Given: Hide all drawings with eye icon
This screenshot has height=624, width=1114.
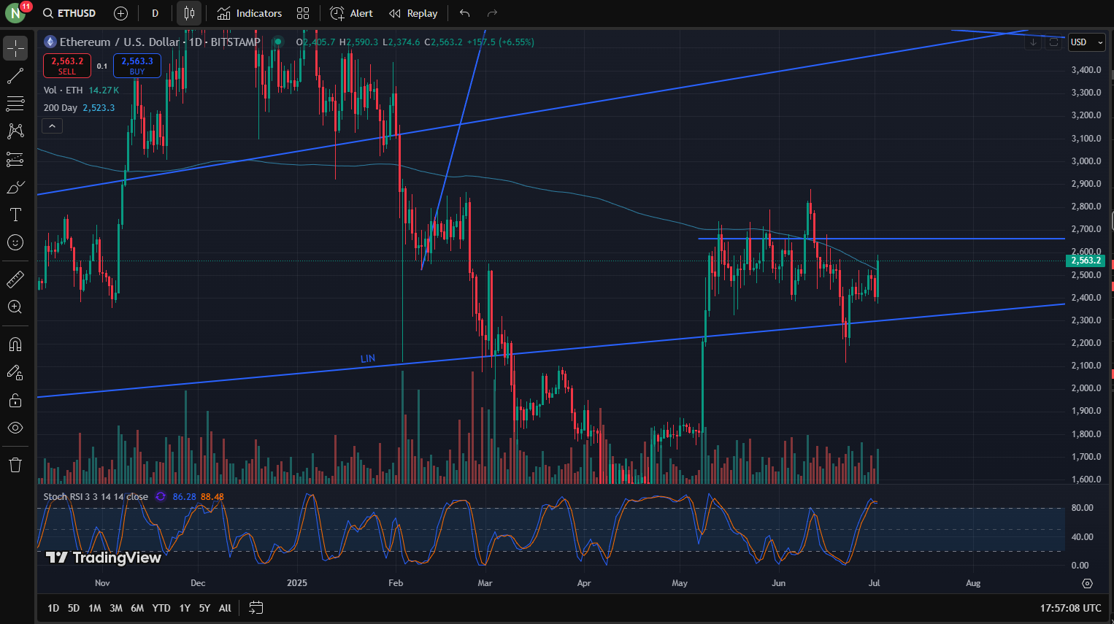Looking at the screenshot, I should pos(15,428).
